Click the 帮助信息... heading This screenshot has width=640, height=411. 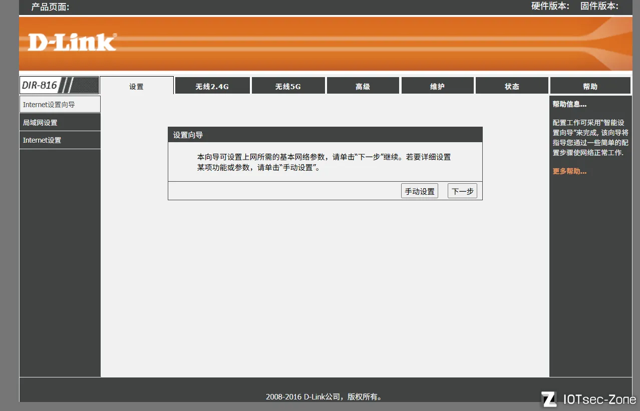tap(569, 104)
